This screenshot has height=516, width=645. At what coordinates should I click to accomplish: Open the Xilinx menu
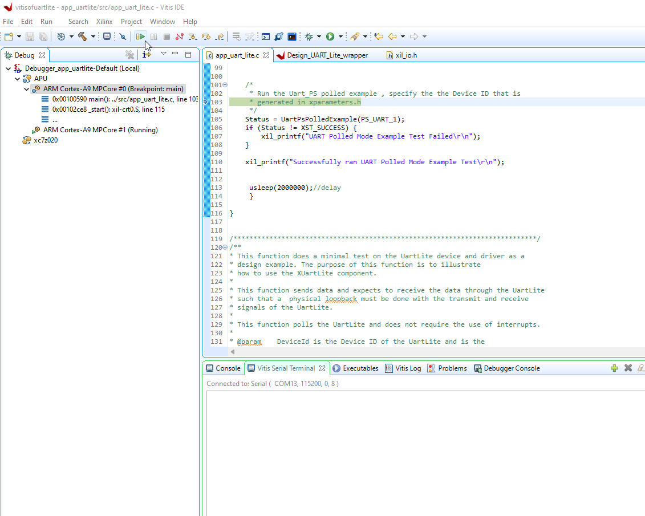(x=104, y=21)
